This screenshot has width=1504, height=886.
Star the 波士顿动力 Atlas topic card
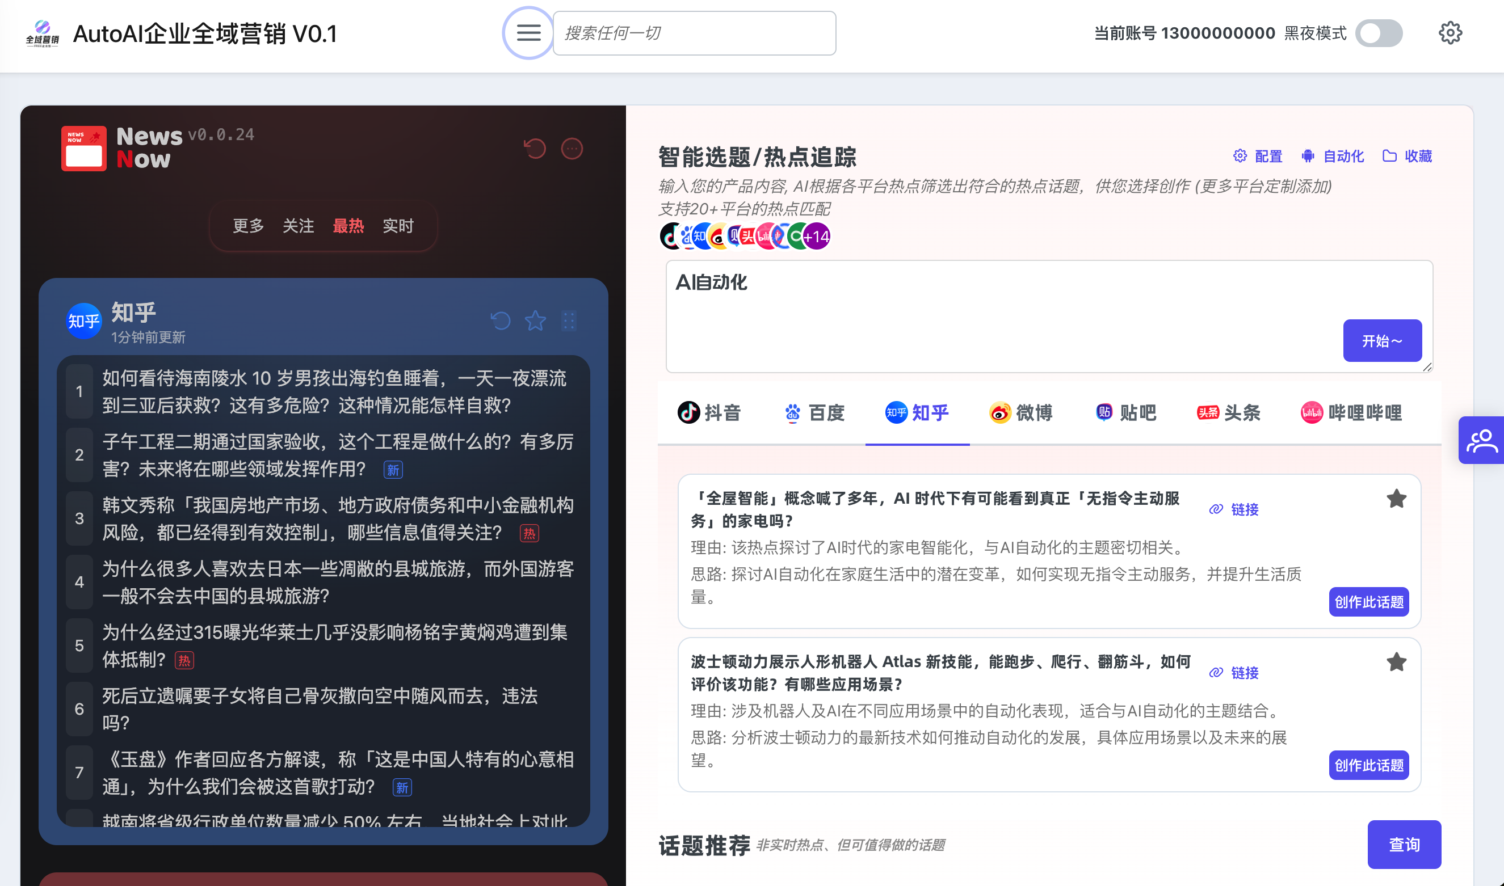click(1396, 662)
